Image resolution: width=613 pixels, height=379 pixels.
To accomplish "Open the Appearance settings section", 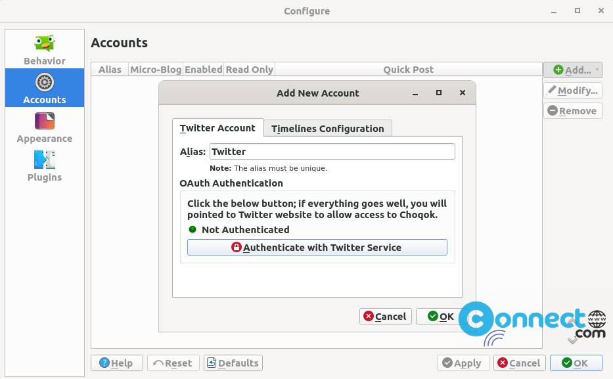I will point(45,127).
